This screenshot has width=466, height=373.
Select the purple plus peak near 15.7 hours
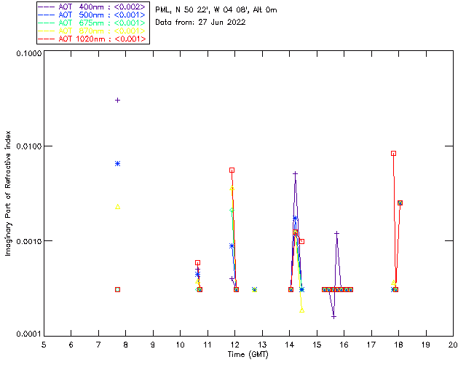coord(336,234)
